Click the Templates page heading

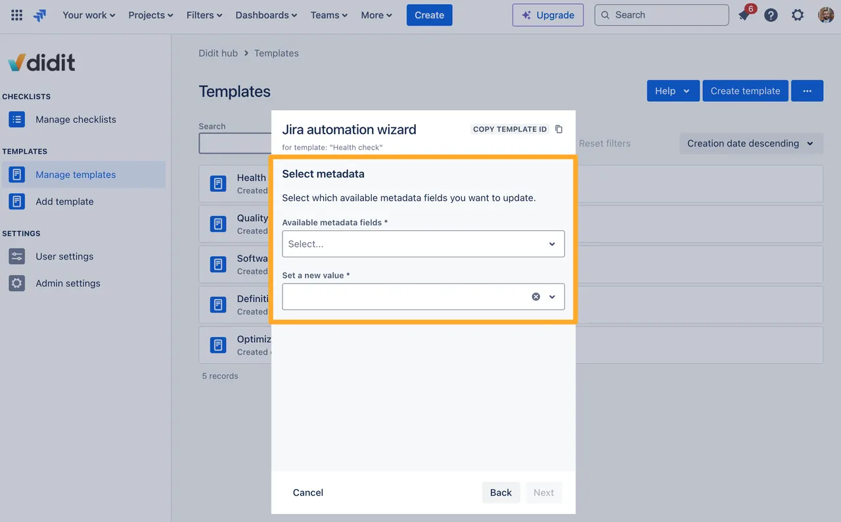(235, 91)
